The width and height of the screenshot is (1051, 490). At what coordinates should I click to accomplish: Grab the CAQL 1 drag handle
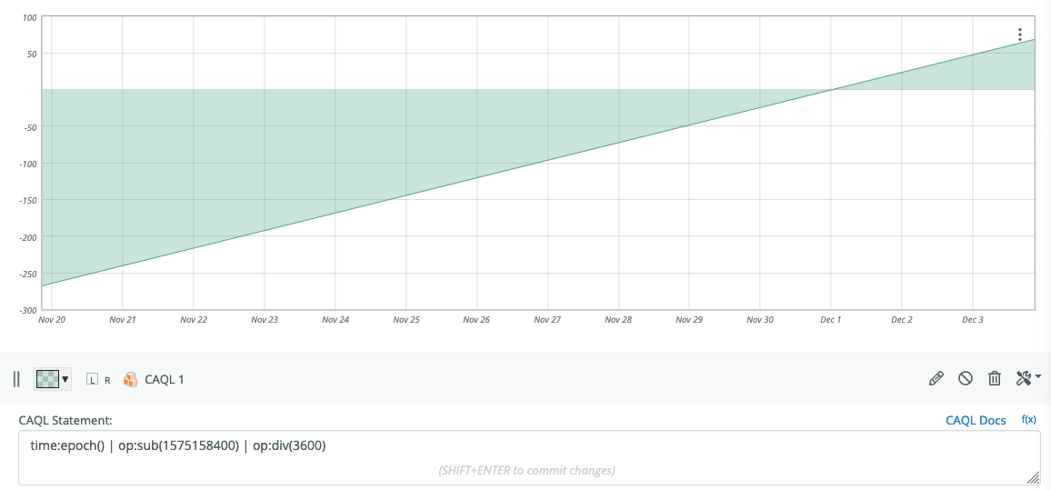point(16,379)
